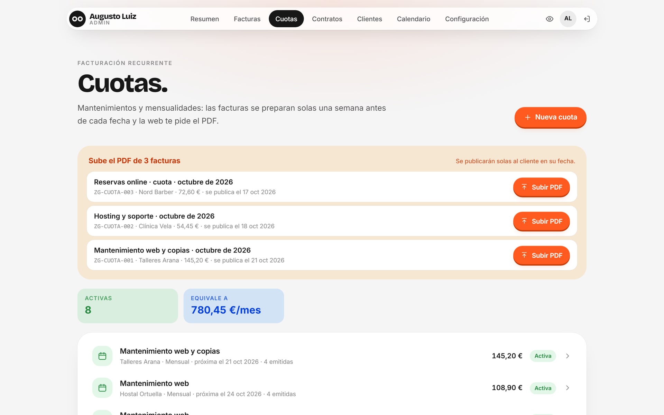Click 'Reservas online · cuota · octubre de 2026'
This screenshot has width=664, height=415.
pyautogui.click(x=163, y=182)
